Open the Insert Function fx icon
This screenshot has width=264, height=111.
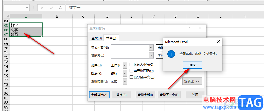[60, 8]
